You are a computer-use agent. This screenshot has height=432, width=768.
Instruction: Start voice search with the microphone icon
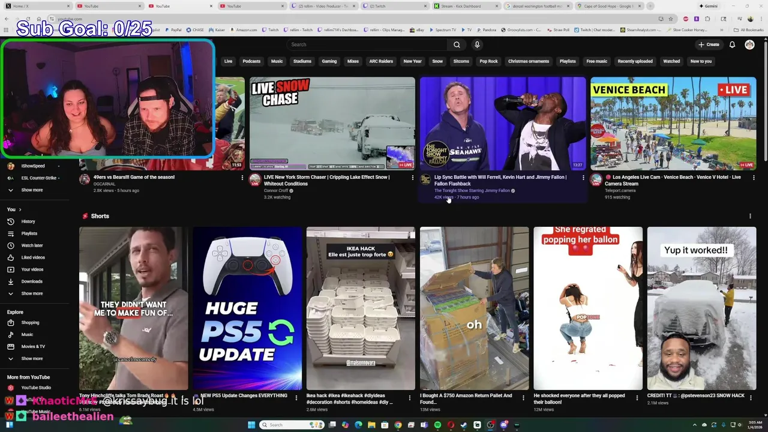click(x=477, y=44)
